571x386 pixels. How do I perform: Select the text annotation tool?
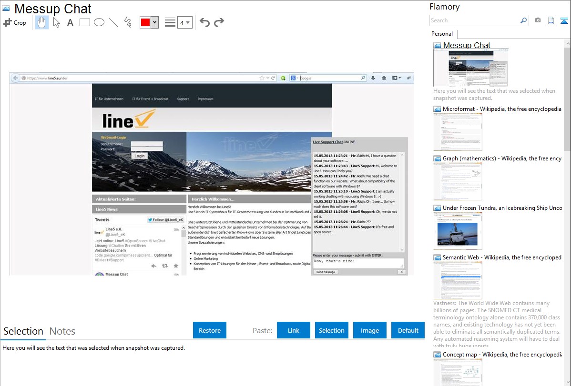[70, 22]
